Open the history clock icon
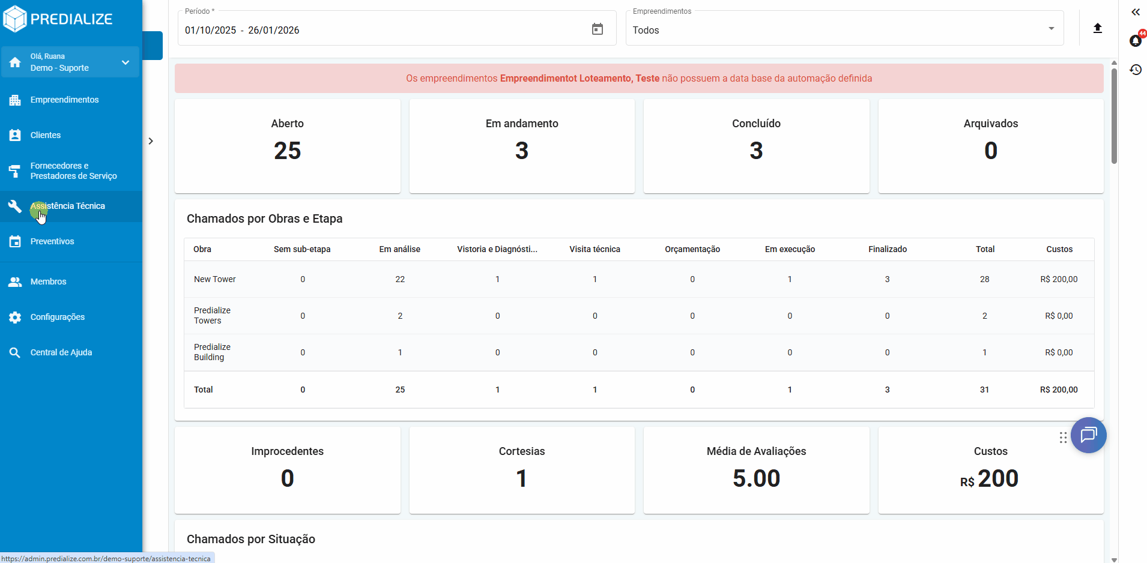This screenshot has height=563, width=1147. coord(1135,70)
